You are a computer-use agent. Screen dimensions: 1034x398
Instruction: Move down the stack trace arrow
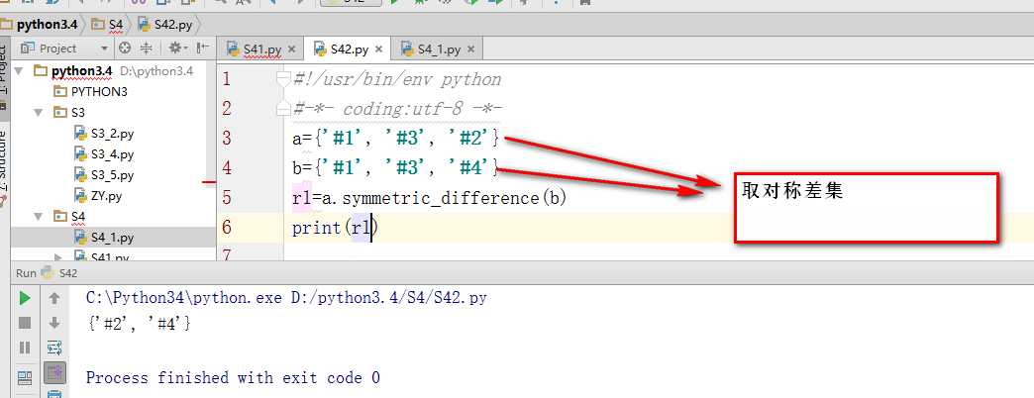[54, 323]
